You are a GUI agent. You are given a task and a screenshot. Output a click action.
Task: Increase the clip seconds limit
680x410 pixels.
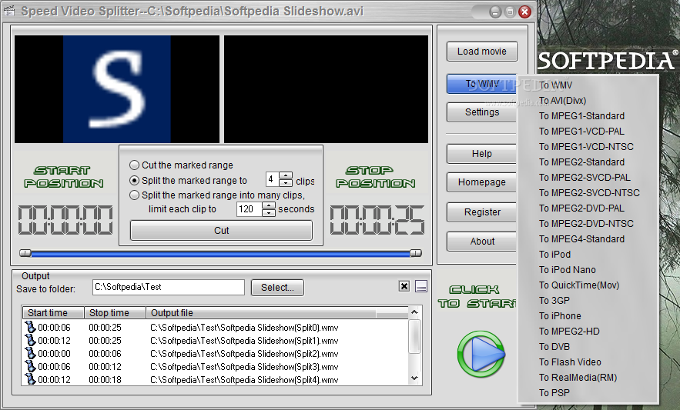pos(269,205)
